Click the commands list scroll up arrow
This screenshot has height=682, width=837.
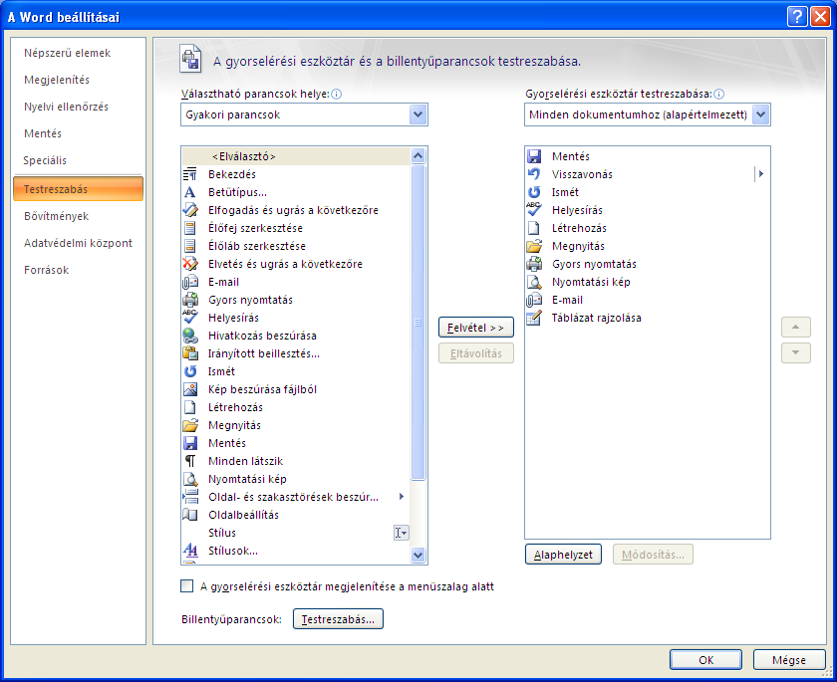click(418, 155)
